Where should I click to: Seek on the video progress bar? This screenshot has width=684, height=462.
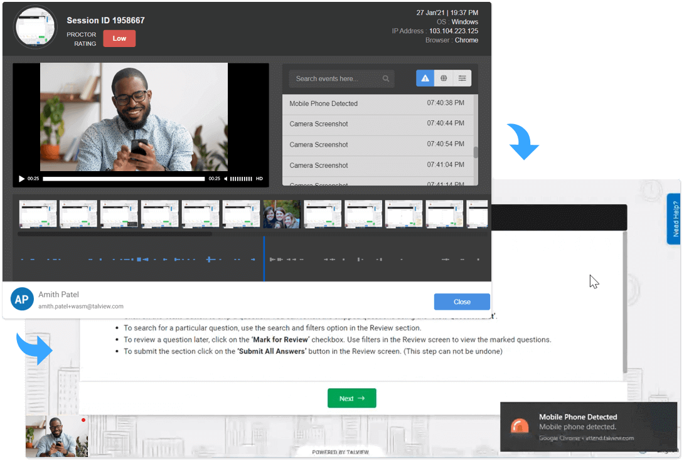(x=124, y=179)
